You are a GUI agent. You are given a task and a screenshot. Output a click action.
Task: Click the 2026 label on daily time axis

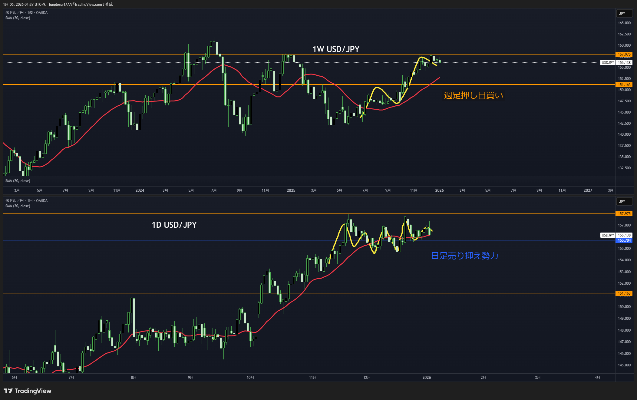coord(427,378)
